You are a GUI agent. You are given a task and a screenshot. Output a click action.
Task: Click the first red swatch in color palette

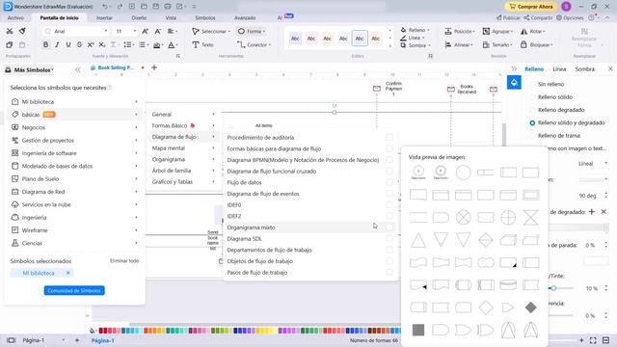click(101, 331)
